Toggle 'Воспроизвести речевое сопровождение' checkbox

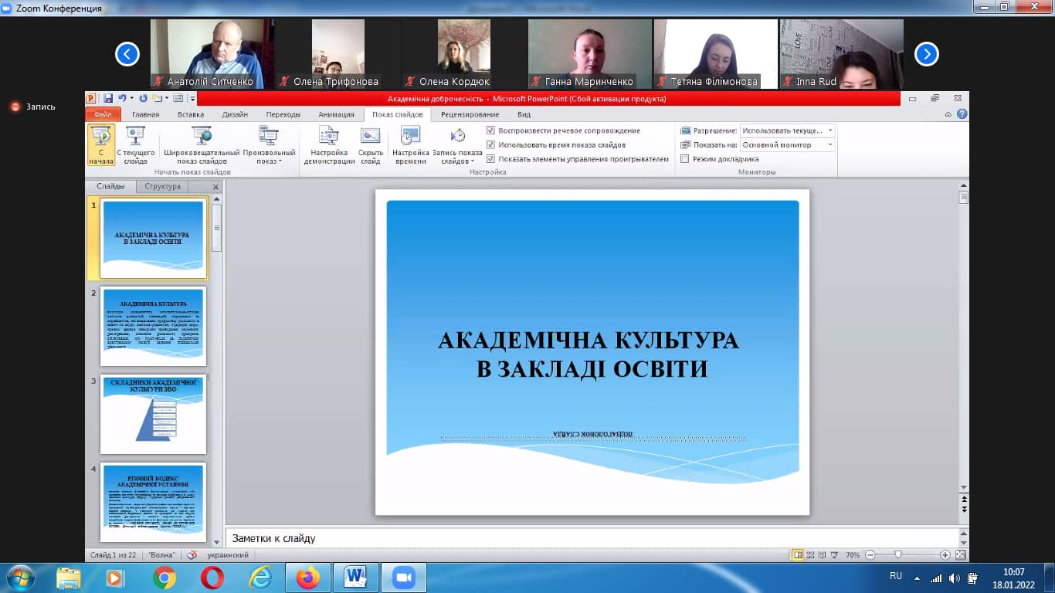click(x=490, y=131)
